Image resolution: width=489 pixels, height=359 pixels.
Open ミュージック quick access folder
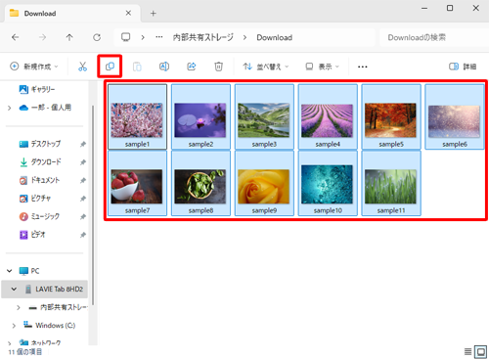coord(39,216)
